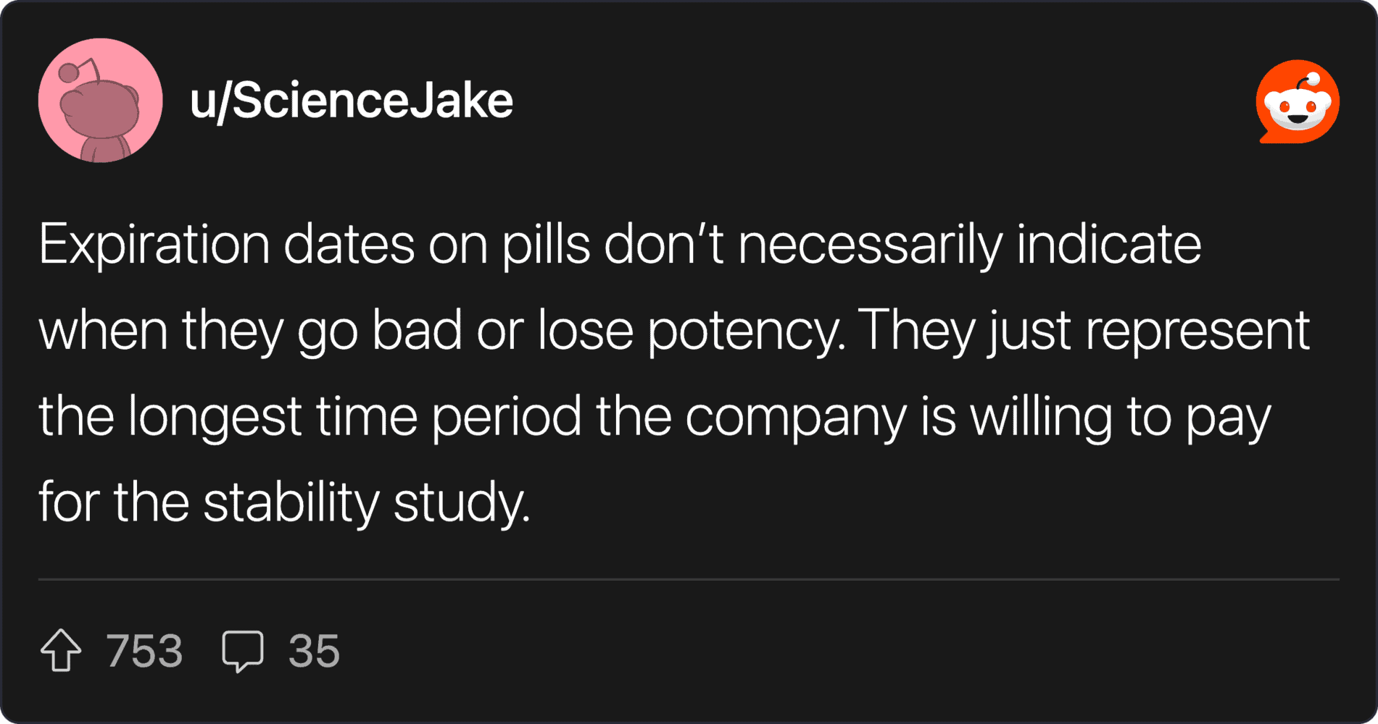Click the words "when they go bad"
The image size is (1378, 724).
(x=251, y=330)
